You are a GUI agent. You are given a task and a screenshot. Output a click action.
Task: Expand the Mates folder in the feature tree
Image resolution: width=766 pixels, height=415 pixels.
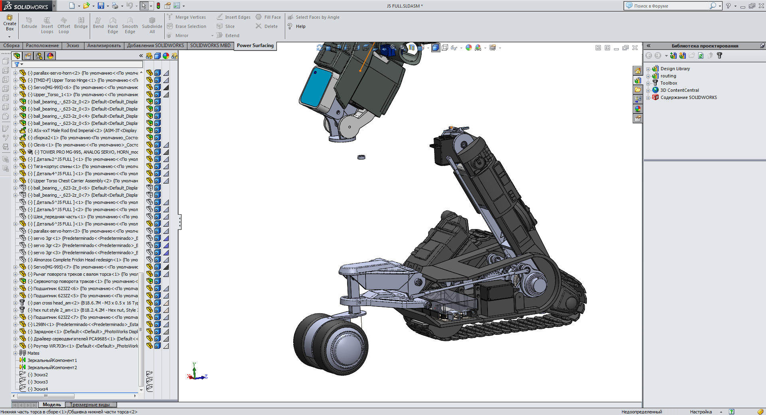coord(15,353)
